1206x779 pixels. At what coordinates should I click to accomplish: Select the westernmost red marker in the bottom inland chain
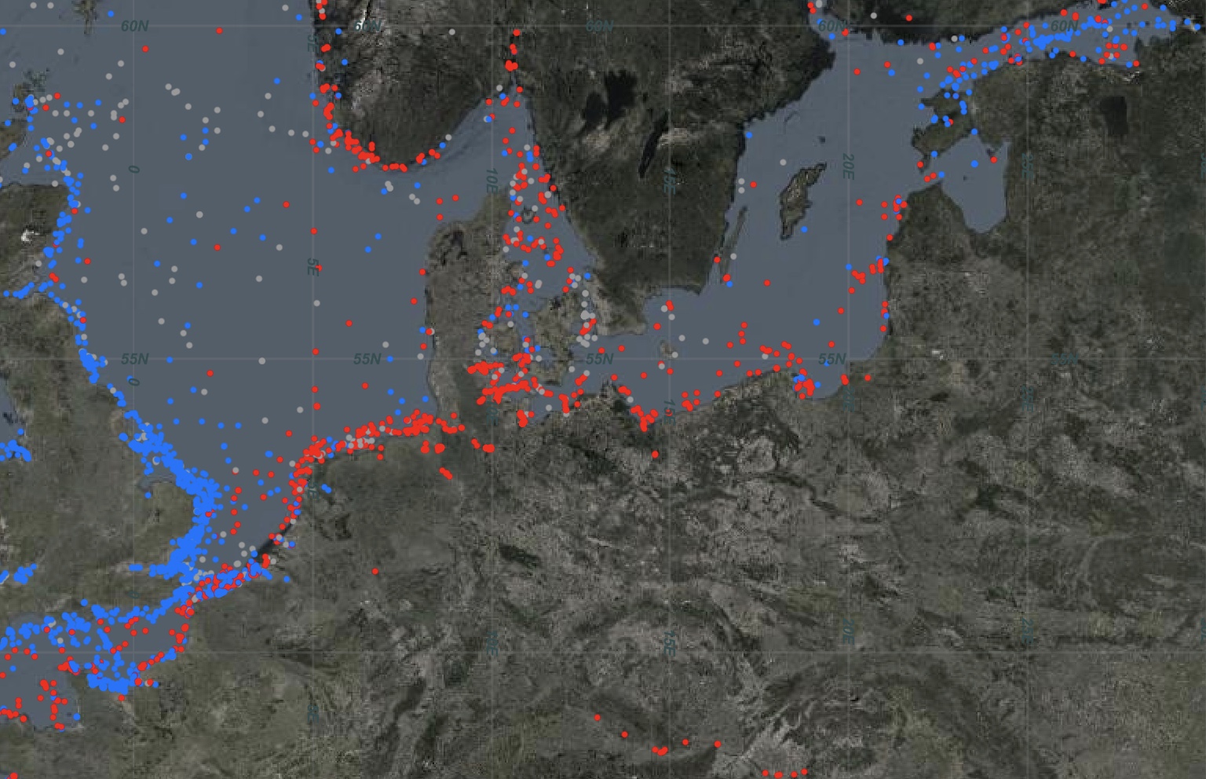pos(598,718)
